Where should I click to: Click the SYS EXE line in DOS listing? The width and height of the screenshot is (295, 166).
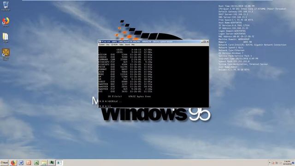[125, 91]
